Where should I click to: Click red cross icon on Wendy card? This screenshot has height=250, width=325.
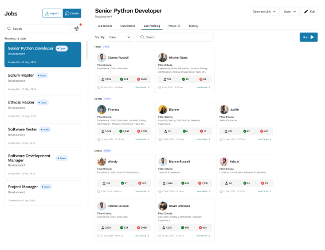[x=140, y=183]
